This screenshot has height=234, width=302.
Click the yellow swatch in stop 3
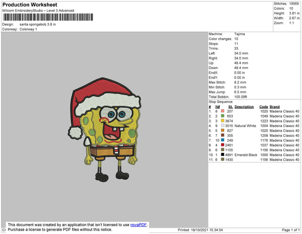click(x=222, y=121)
